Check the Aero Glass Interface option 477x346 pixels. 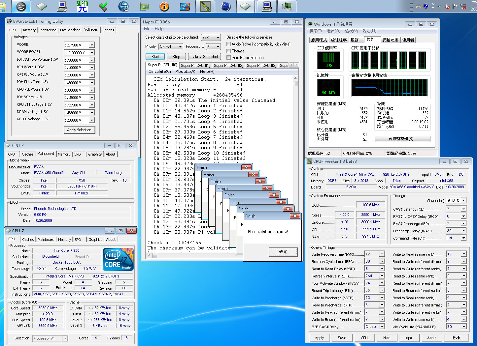point(228,57)
